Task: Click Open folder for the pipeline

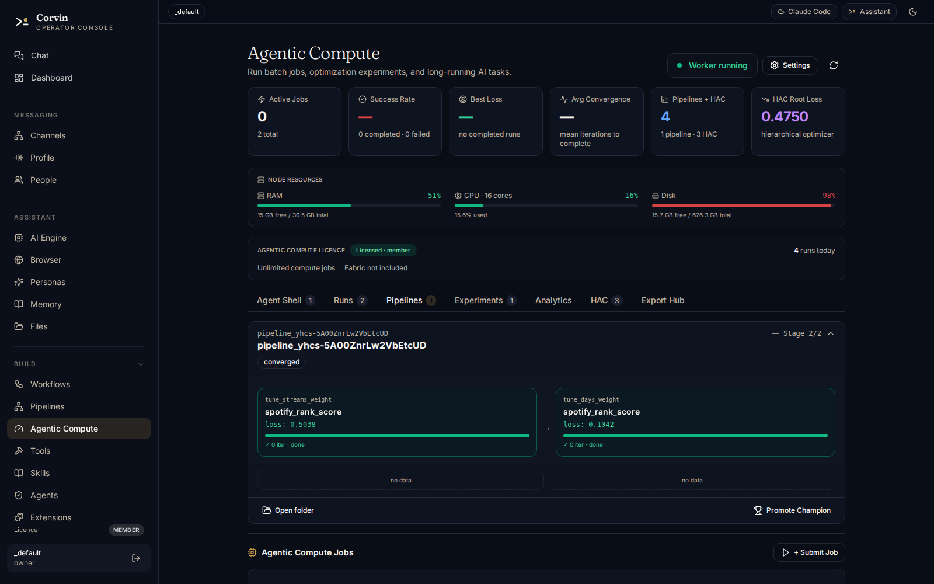Action: pos(288,510)
